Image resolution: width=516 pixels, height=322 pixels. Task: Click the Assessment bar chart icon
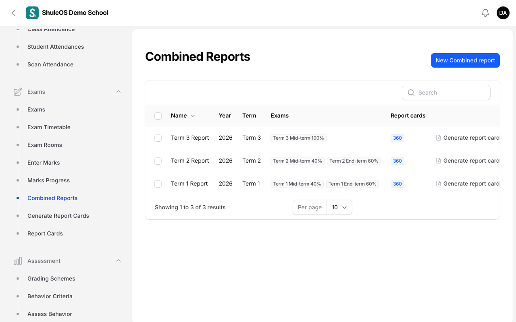tap(18, 261)
